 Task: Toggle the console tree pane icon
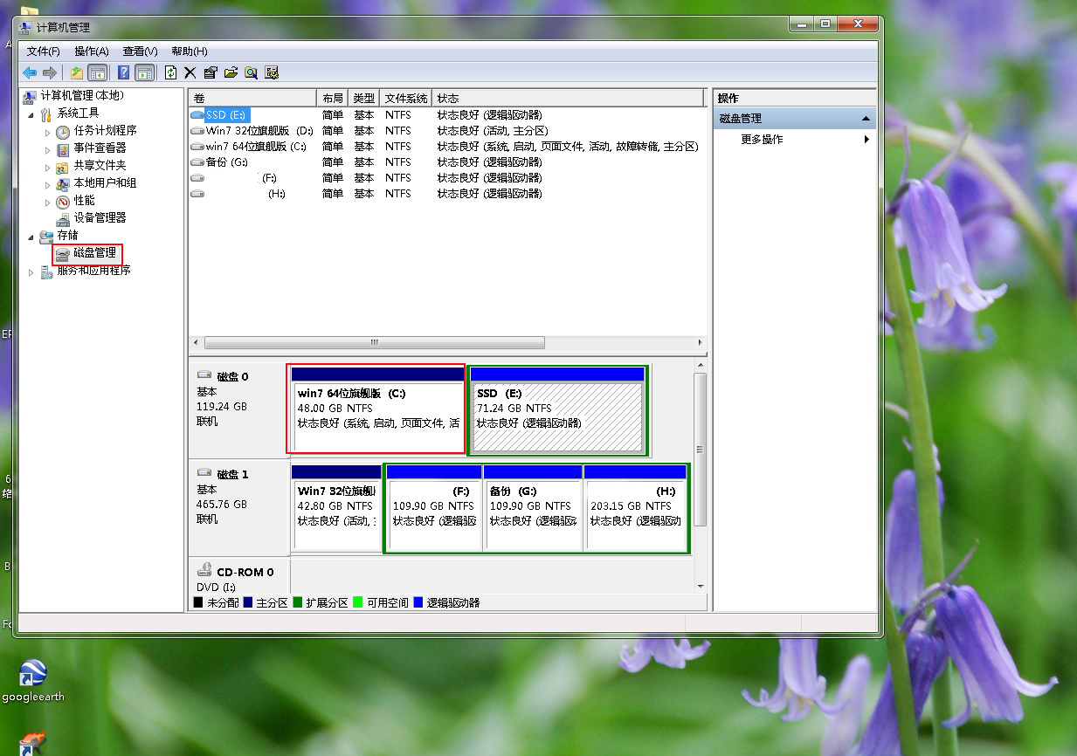(100, 72)
